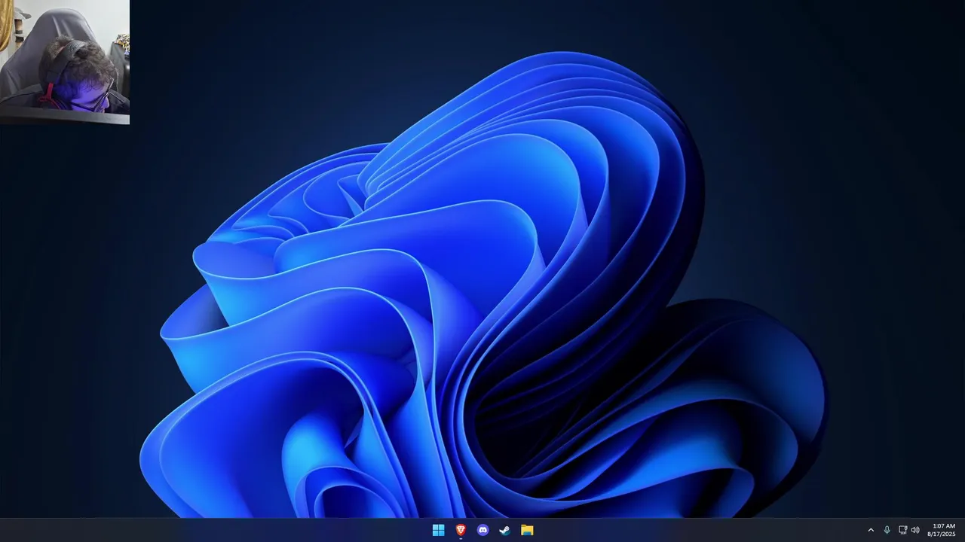
Task: Open the Windows Start menu
Action: [x=438, y=530]
